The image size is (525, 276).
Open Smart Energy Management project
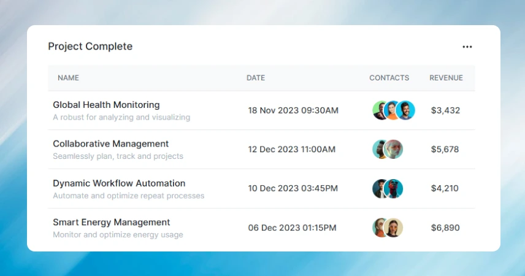[111, 223]
